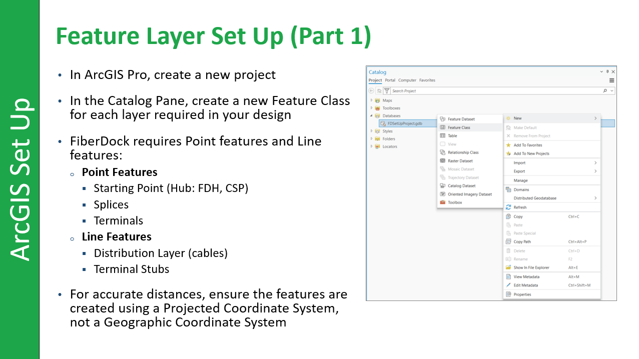Click the Catalog Dataset icon
Screen dimensions: 639x359
pyautogui.click(x=442, y=186)
